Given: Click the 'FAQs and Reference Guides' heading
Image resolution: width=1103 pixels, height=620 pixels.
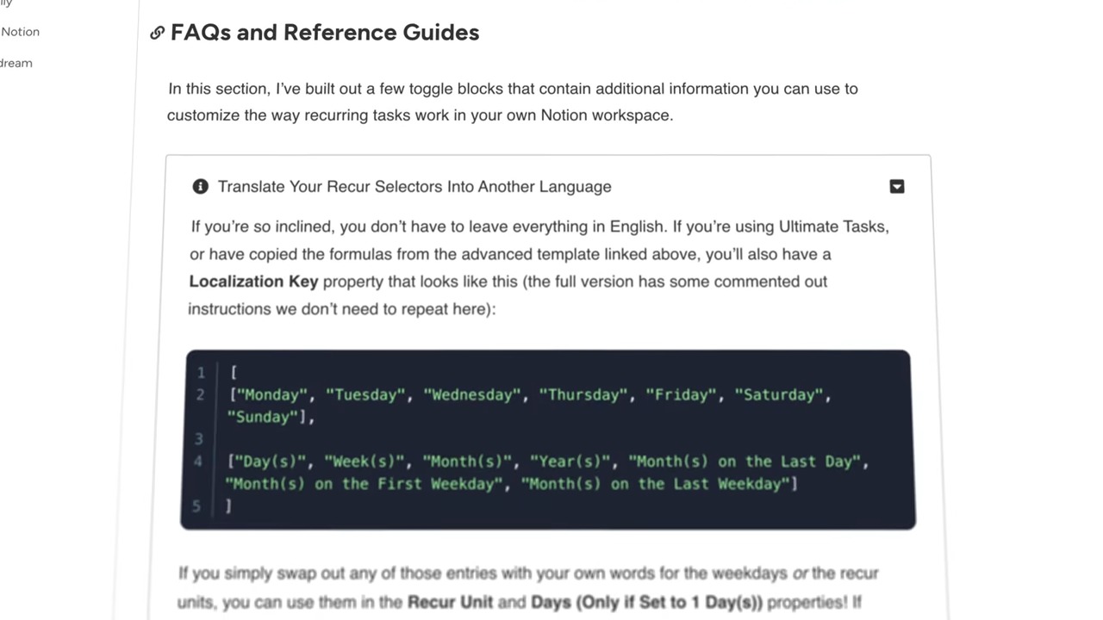Looking at the screenshot, I should pos(324,33).
